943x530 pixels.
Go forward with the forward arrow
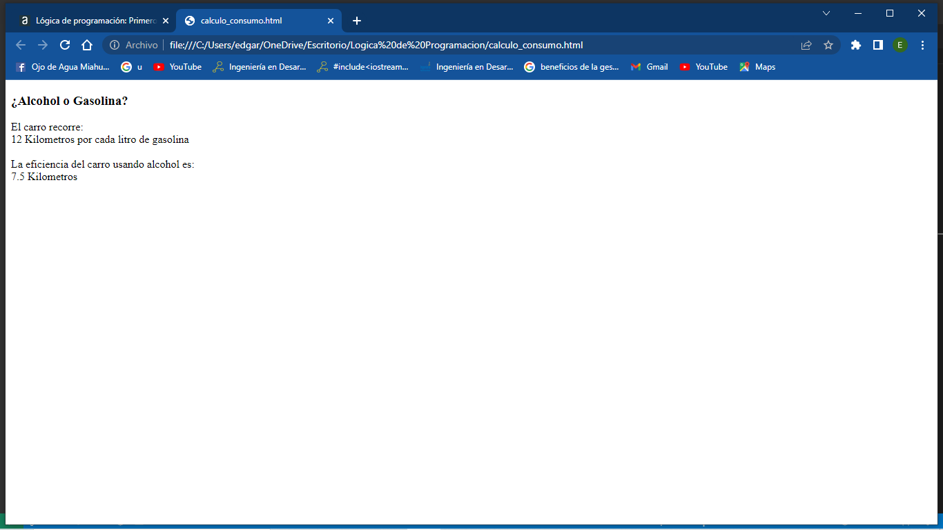[43, 45]
